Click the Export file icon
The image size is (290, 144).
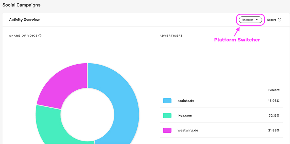279,20
